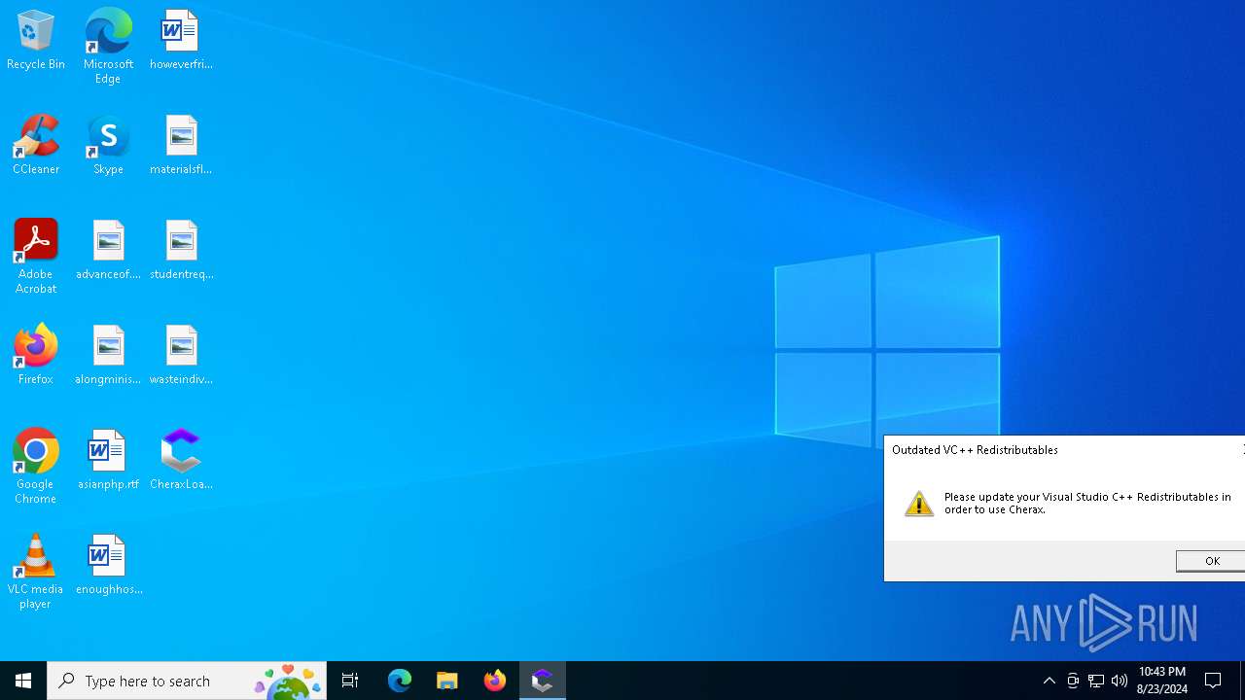Image resolution: width=1245 pixels, height=700 pixels.
Task: Open the volume control tray icon
Action: (1120, 681)
